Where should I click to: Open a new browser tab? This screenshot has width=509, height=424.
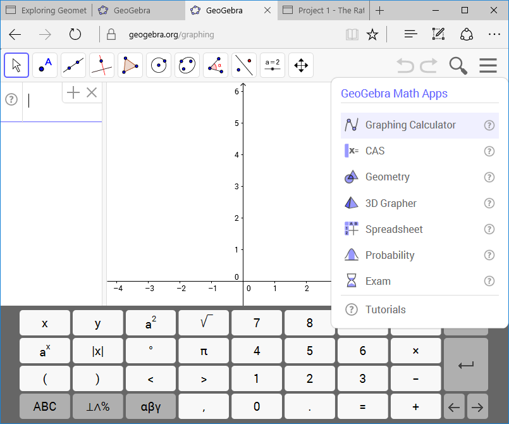pos(379,10)
